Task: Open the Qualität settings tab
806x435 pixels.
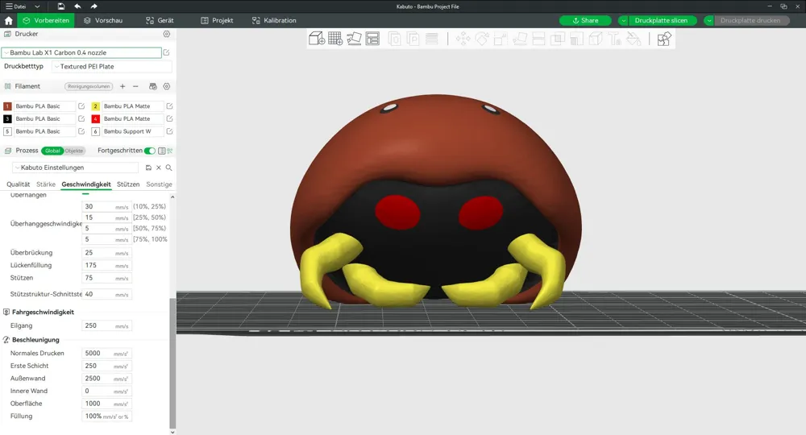Action: [x=18, y=184]
